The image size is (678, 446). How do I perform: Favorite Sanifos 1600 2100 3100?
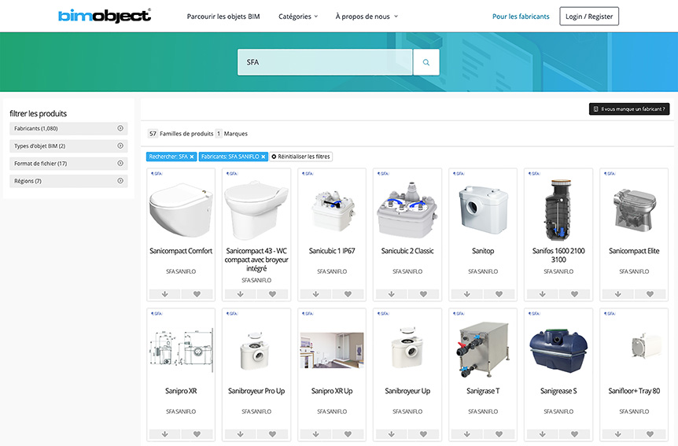[574, 294]
